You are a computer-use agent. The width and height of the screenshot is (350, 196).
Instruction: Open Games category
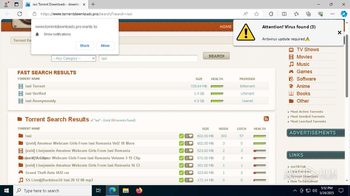[x=304, y=72]
